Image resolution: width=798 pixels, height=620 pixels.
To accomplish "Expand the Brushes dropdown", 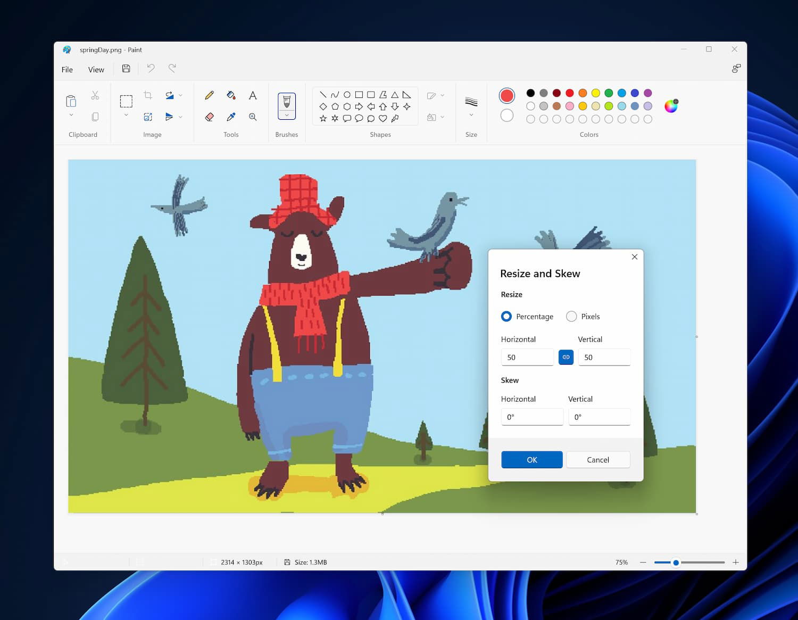I will (287, 115).
